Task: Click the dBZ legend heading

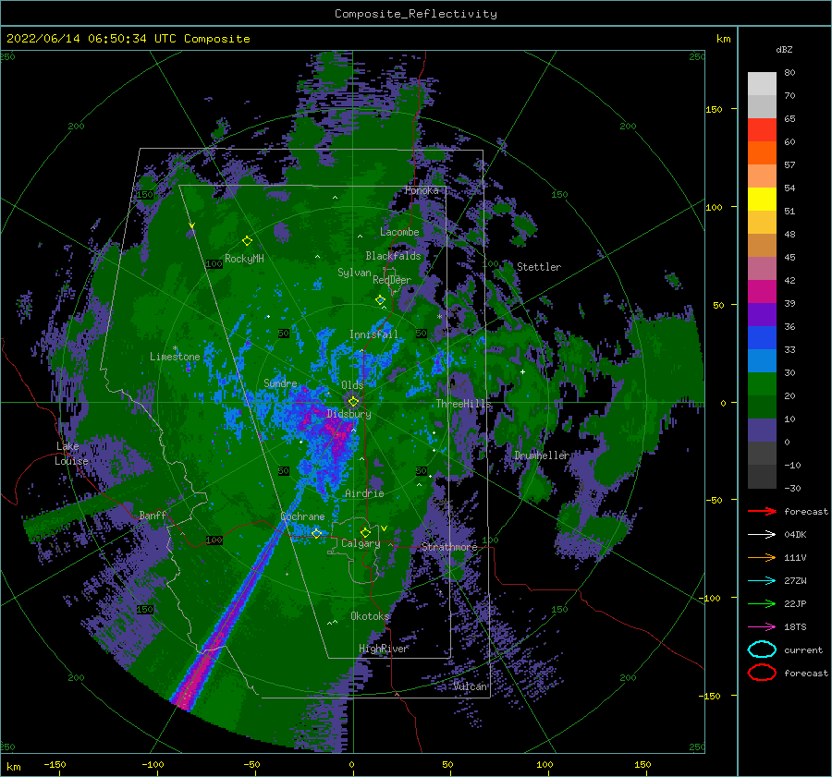Action: pyautogui.click(x=784, y=49)
